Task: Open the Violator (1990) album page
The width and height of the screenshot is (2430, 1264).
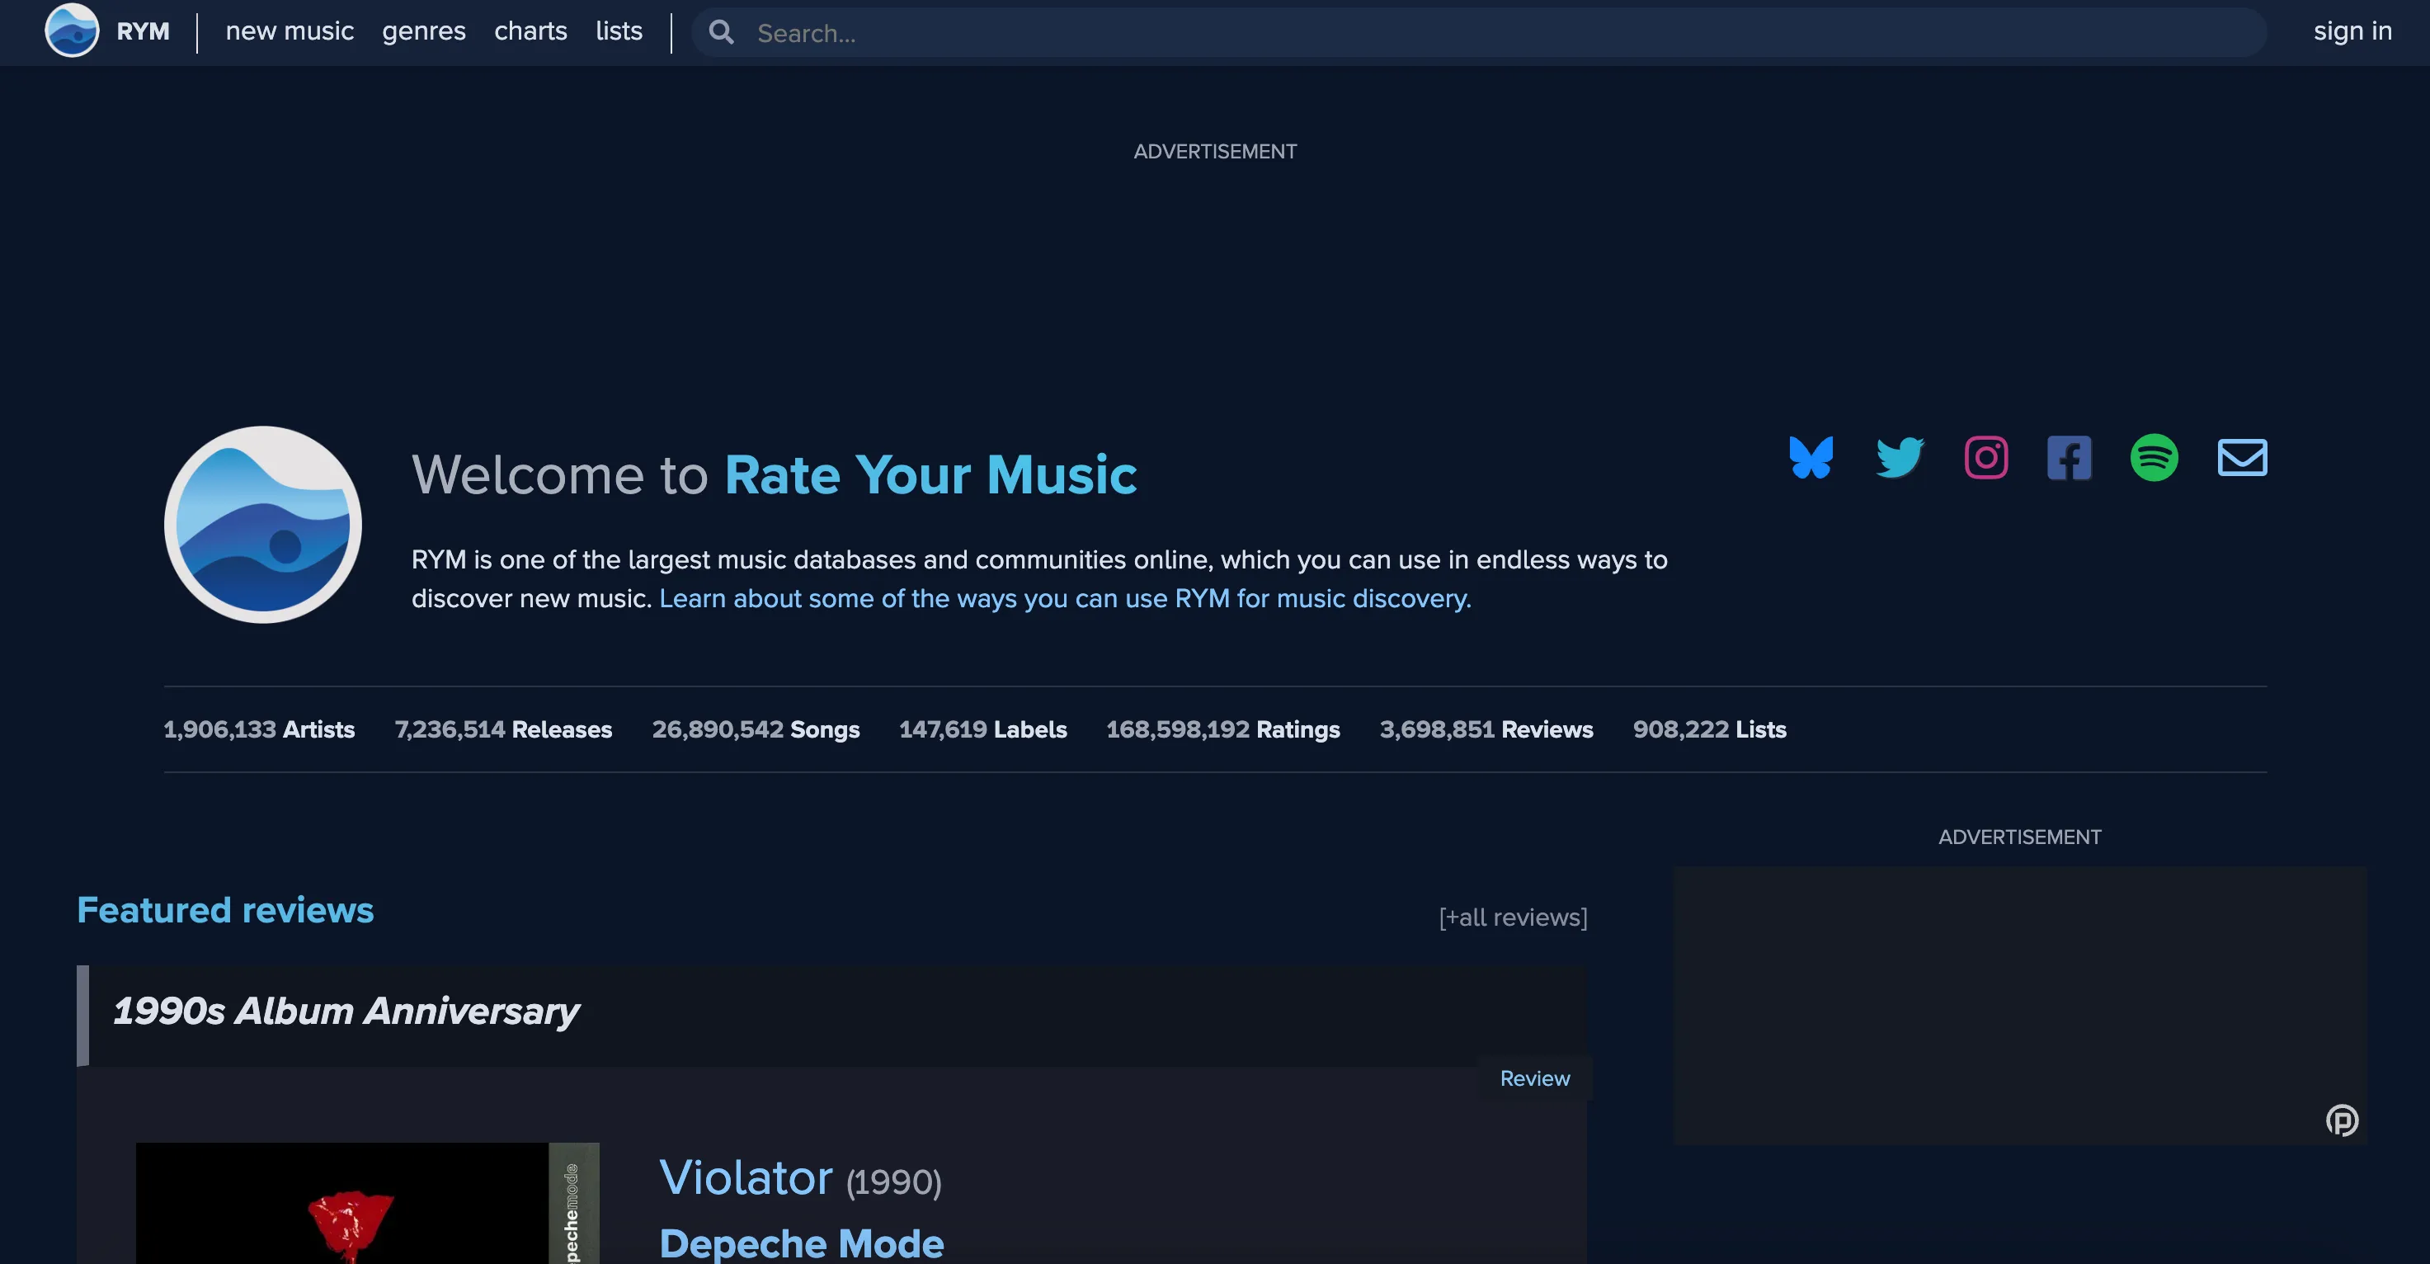Action: click(746, 1177)
